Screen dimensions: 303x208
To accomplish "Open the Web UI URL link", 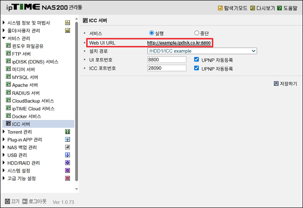I will 179,43.
